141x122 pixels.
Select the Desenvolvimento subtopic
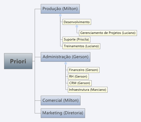pyautogui.click(x=77, y=22)
